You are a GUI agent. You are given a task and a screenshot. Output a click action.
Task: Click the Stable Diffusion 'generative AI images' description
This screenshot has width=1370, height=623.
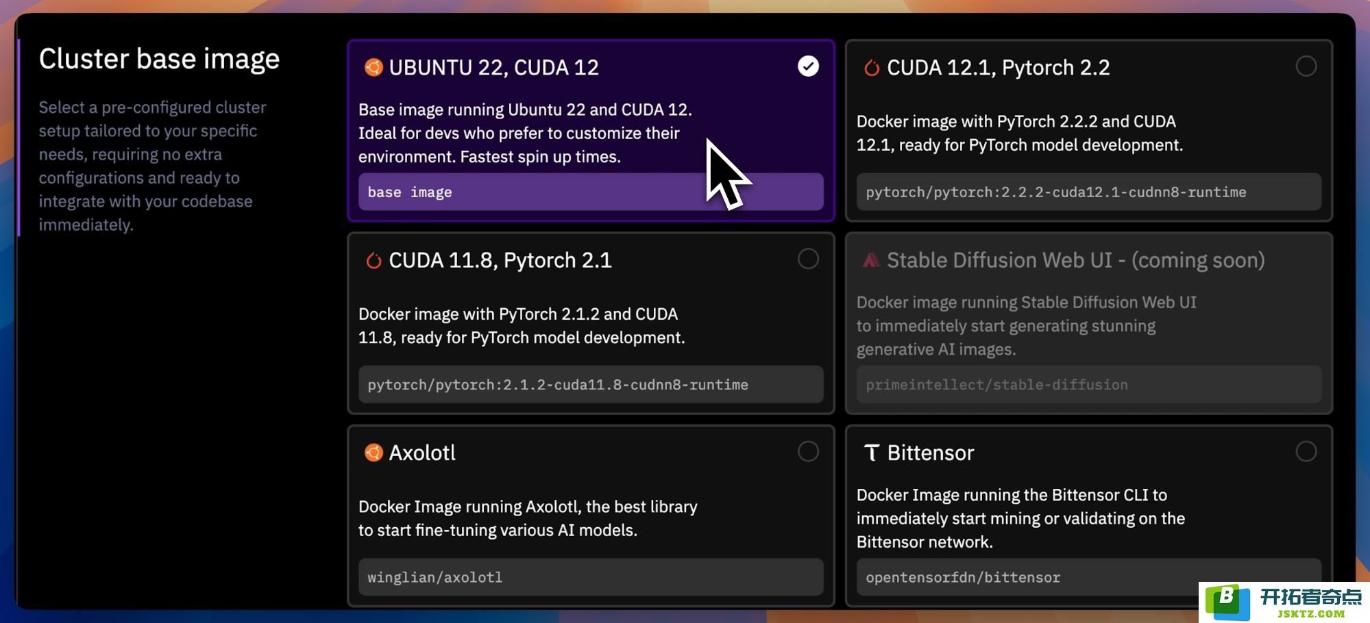(x=1026, y=325)
